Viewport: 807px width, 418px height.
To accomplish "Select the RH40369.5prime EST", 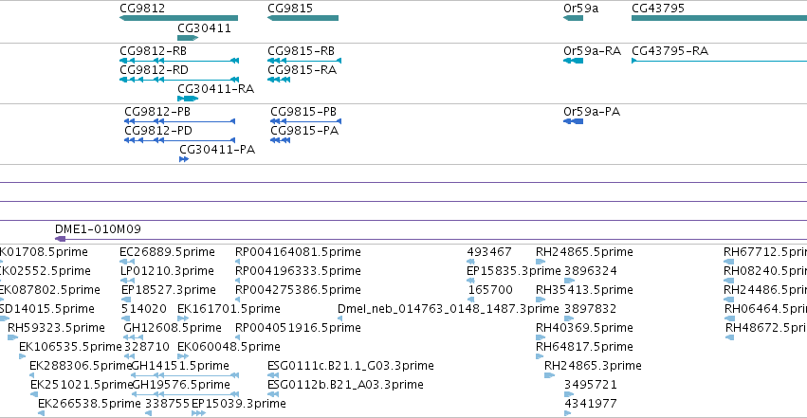I will coord(541,337).
